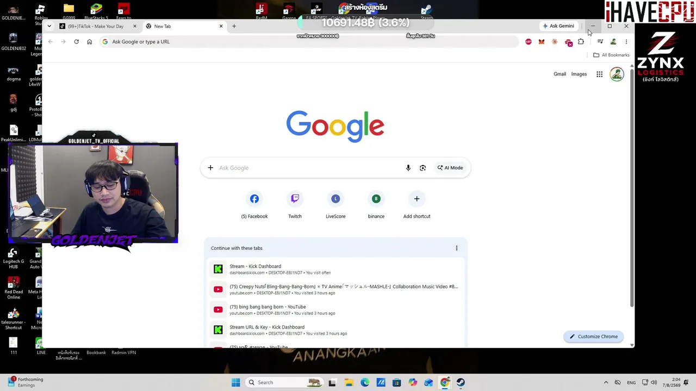The height and width of the screenshot is (391, 696).
Task: Focus the address bar Ask Google or type a URL
Action: click(x=310, y=42)
